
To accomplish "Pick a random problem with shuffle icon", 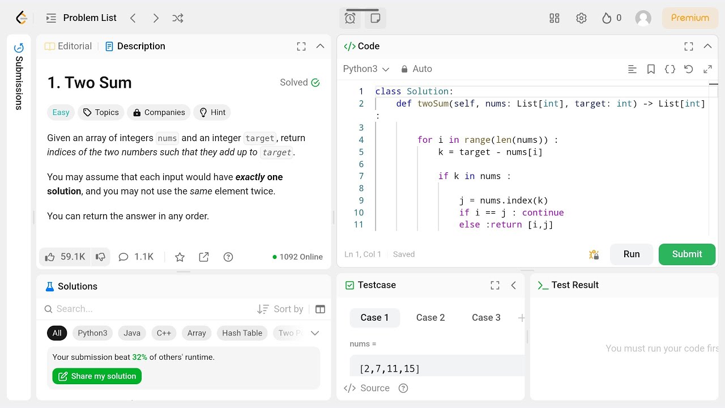I will (x=178, y=18).
